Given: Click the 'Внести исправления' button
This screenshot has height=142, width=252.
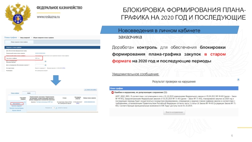Looking at the screenshot, I should tap(174, 112).
